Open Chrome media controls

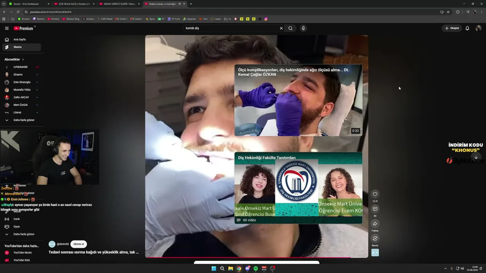[x=468, y=12]
